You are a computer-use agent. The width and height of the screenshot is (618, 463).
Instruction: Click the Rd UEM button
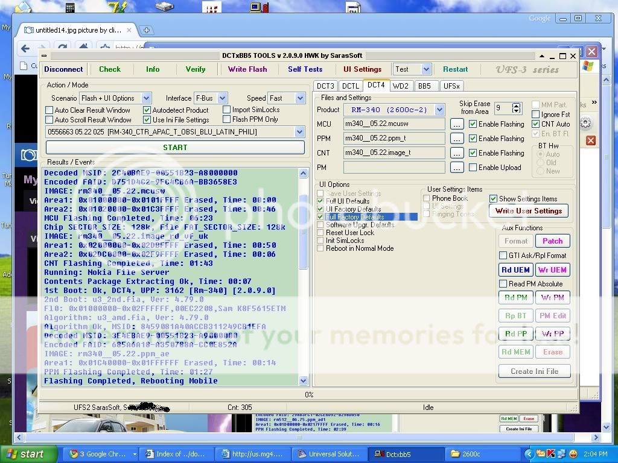(x=515, y=270)
